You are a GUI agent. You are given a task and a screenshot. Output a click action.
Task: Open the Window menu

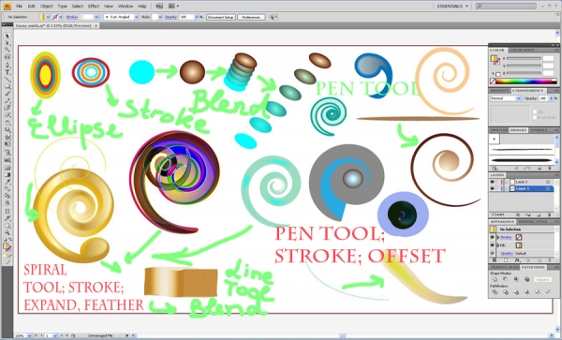[126, 7]
